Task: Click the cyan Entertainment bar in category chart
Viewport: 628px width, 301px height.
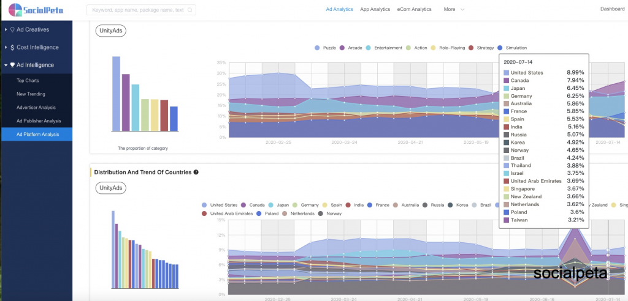Action: click(136, 108)
